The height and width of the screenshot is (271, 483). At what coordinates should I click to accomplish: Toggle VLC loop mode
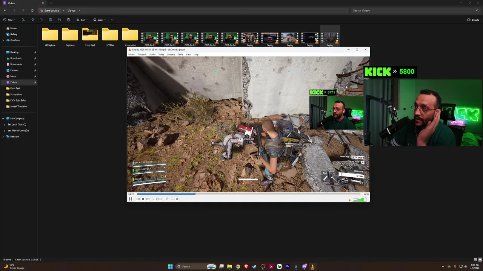pos(172,199)
